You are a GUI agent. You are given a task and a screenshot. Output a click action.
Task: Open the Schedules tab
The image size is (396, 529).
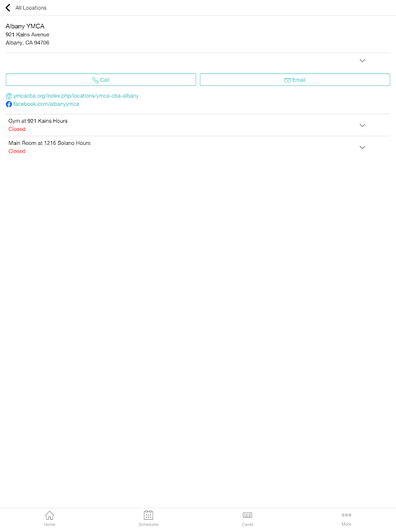coord(148,518)
